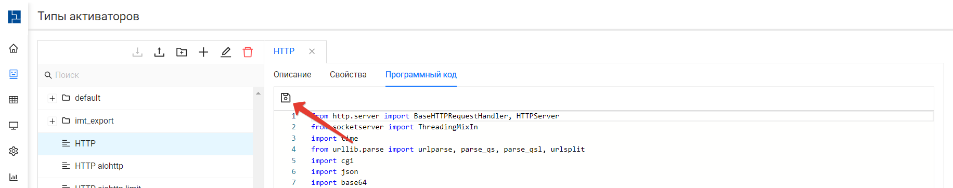Select the HTTP activator type
This screenshot has width=953, height=188.
pyautogui.click(x=146, y=143)
